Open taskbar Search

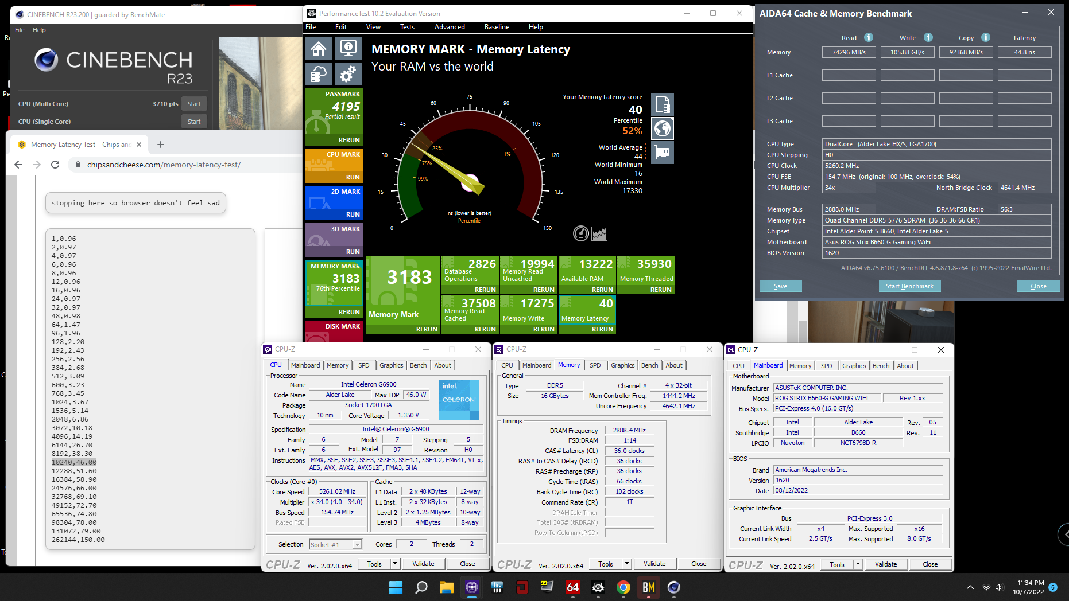pyautogui.click(x=421, y=587)
